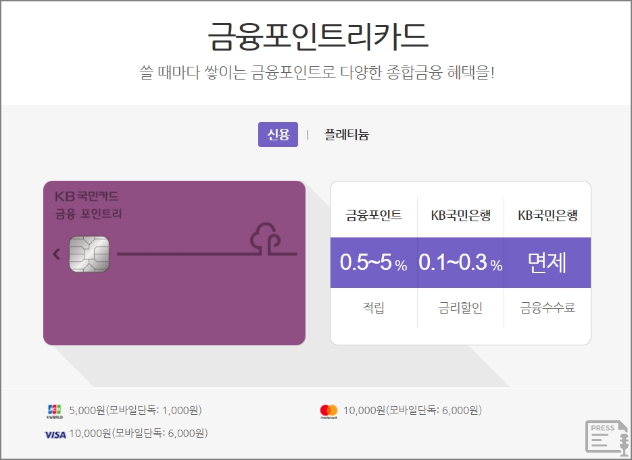The image size is (632, 460).
Task: Click the JCB fee text 5,000원(모바일단독: 1,000원)
Action: click(135, 411)
